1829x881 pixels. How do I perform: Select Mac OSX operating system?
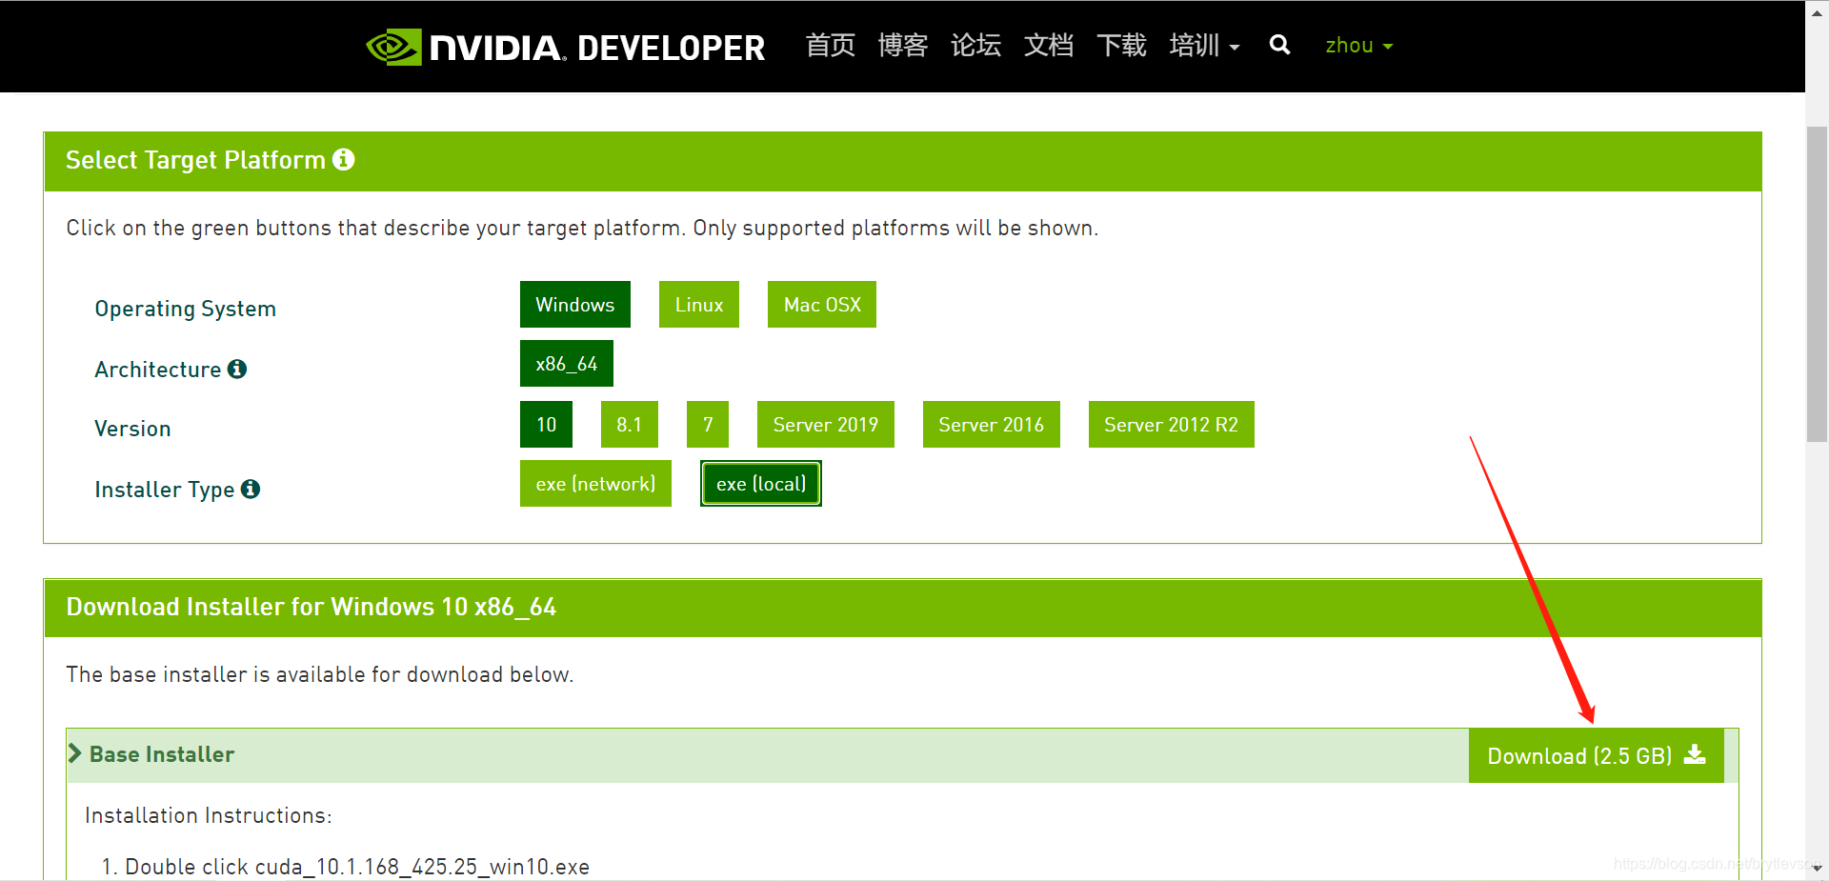click(822, 305)
